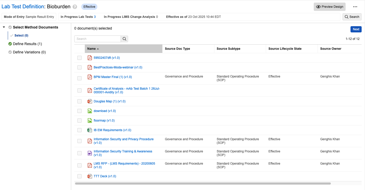Click the image icon next to floormap
The width and height of the screenshot is (365, 190).
(90, 121)
